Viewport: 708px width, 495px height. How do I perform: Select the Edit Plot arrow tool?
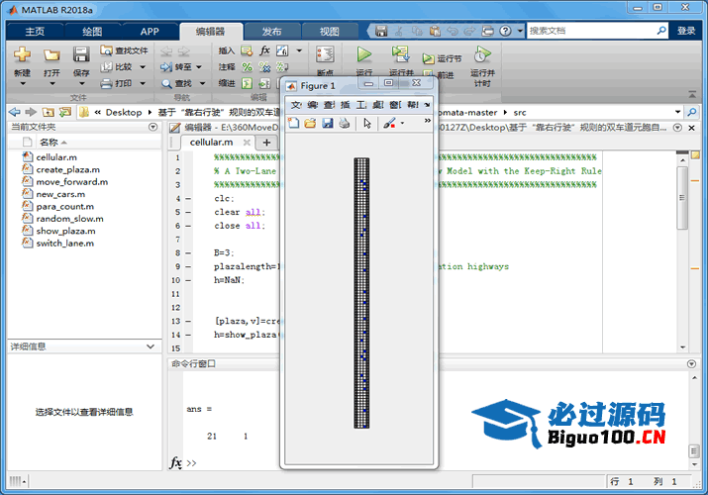367,123
